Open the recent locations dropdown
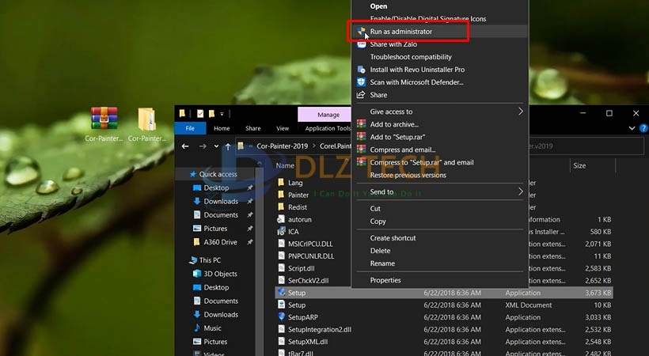 click(x=216, y=146)
